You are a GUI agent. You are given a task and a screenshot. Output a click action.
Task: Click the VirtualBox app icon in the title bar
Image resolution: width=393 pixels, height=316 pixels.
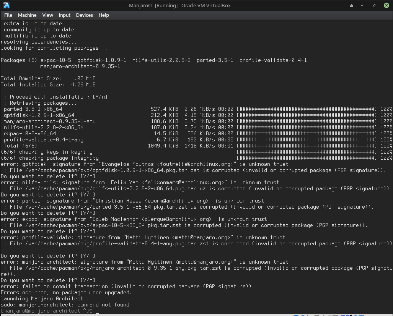pyautogui.click(x=6, y=5)
